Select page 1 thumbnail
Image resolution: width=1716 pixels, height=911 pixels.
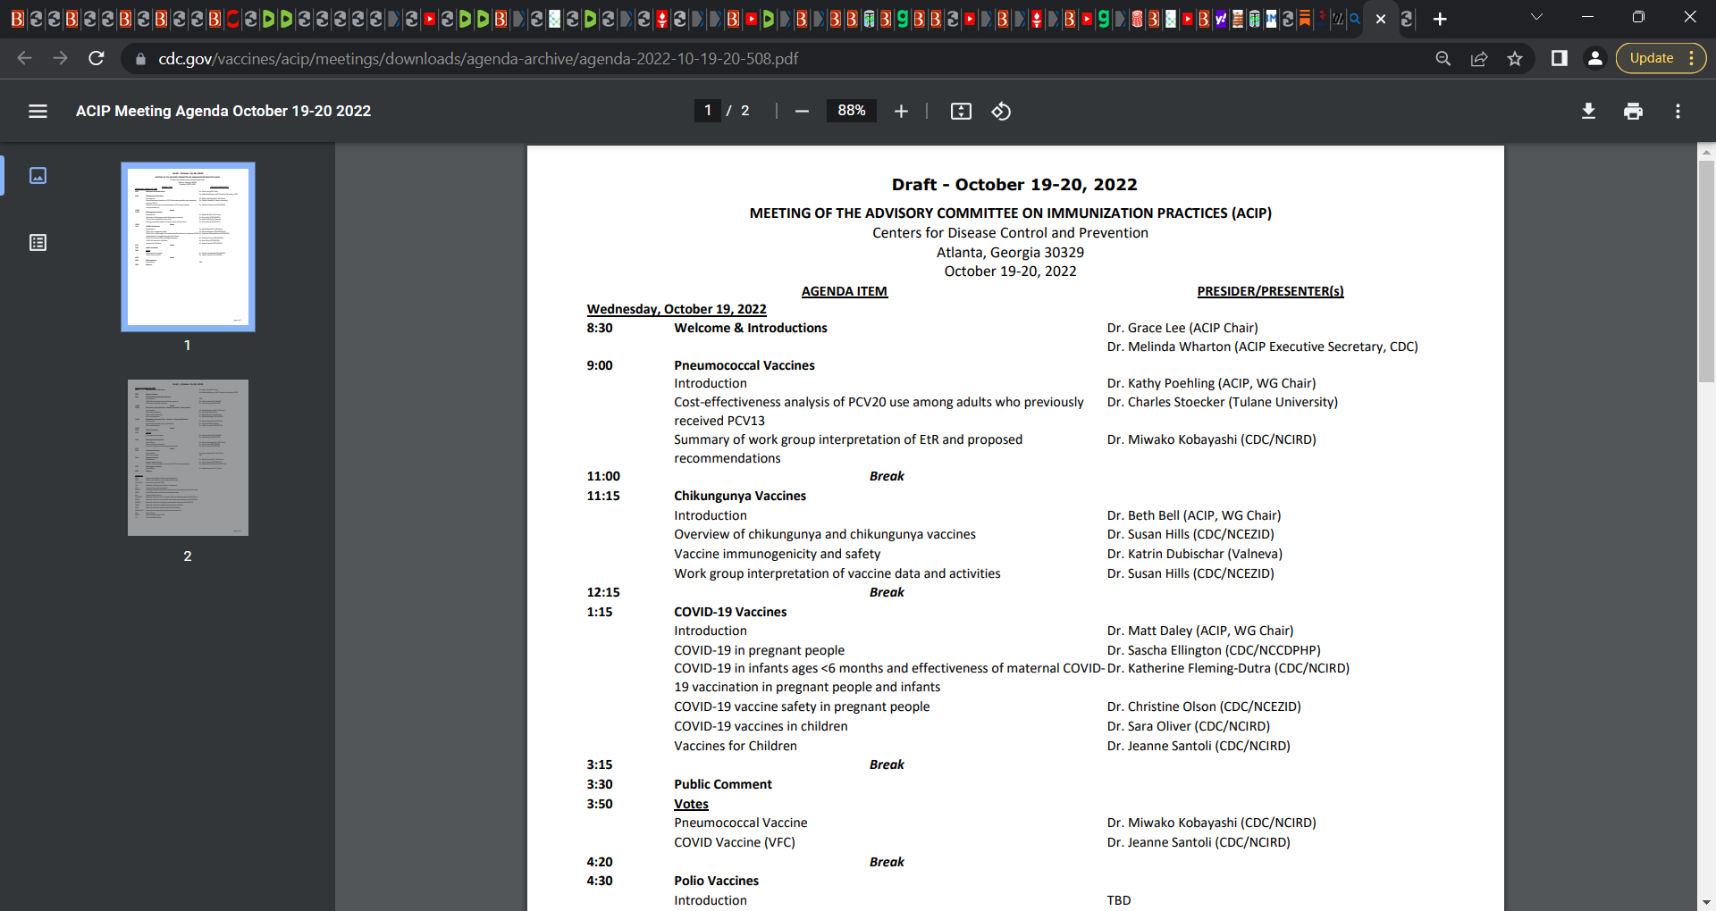pyautogui.click(x=188, y=247)
